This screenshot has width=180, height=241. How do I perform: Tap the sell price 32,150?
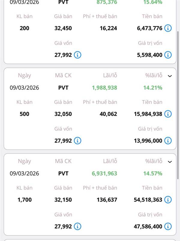63,200
